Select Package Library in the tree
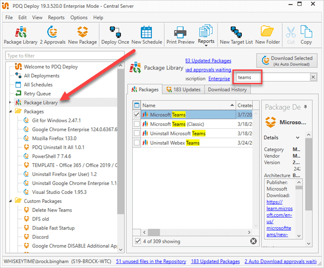This screenshot has height=268, width=324. [41, 102]
